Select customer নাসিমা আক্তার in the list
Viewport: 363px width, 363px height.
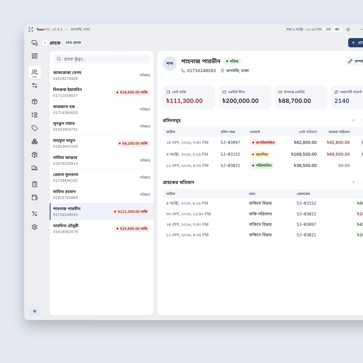[x=101, y=161]
